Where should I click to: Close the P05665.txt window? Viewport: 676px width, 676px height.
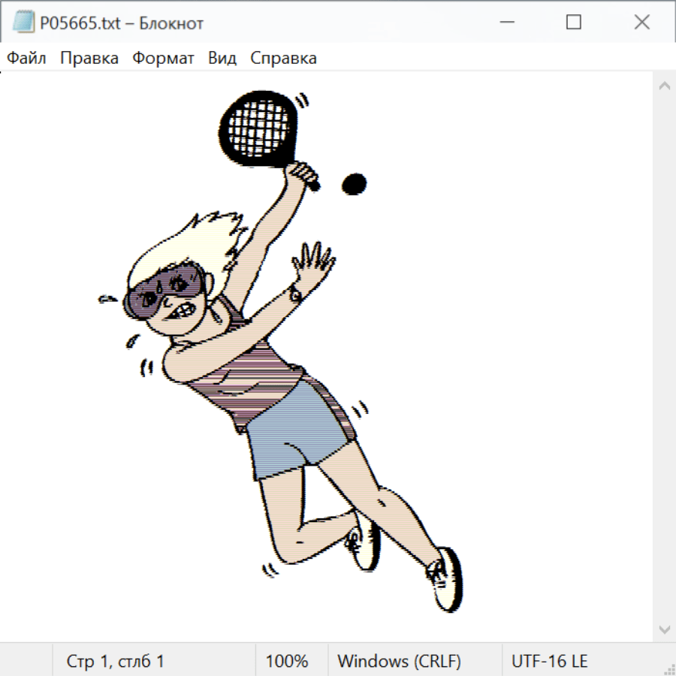(641, 23)
